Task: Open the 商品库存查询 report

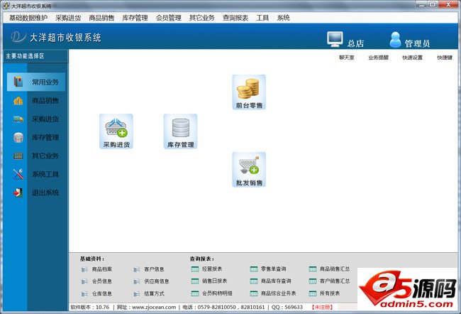Action: [270, 281]
